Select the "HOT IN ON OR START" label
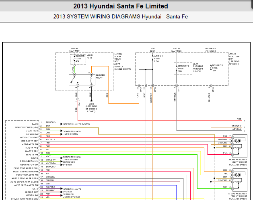 [x=211, y=50]
